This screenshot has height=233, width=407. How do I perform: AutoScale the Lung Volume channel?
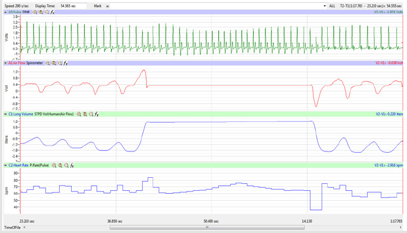[85, 114]
